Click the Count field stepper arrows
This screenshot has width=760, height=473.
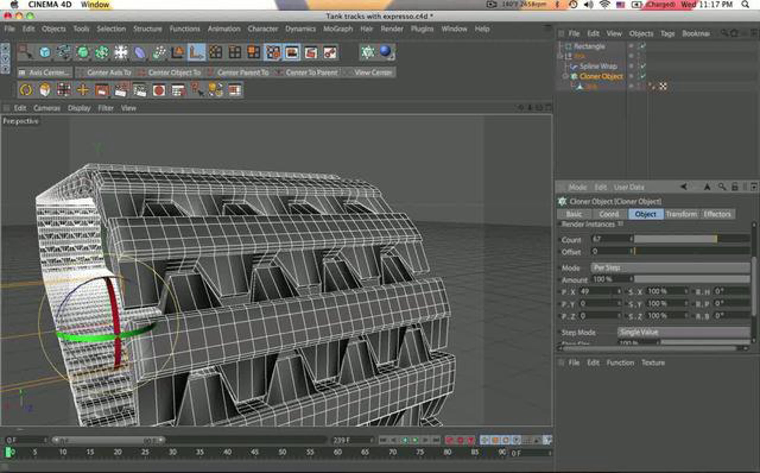[x=631, y=239]
